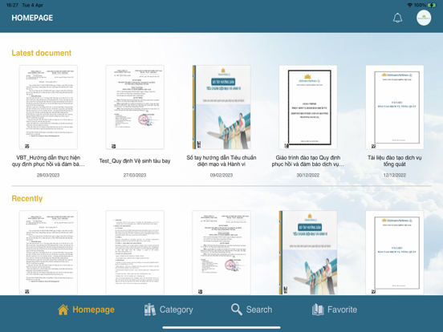Tap the Search magnifier icon
This screenshot has height=332, width=443.
(237, 310)
